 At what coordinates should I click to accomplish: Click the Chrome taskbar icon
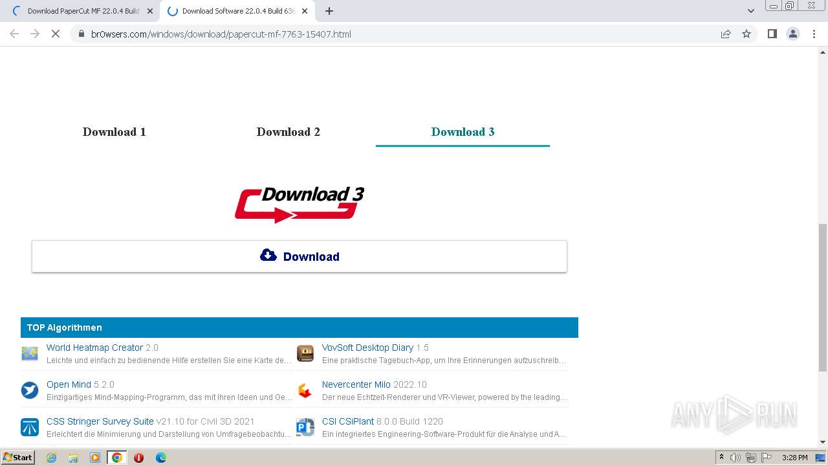click(117, 458)
